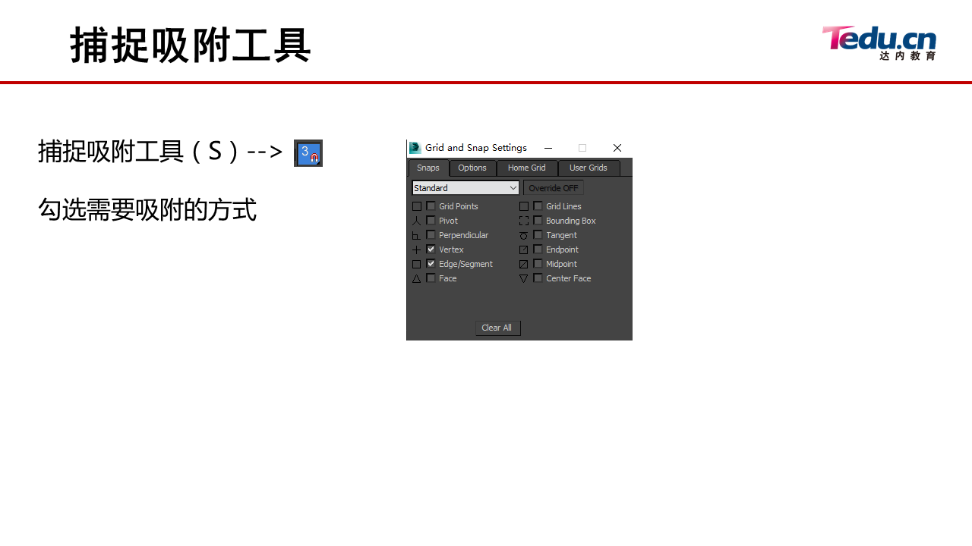Minimize the Grid and Snap Settings window
This screenshot has height=546, width=972.
548,148
